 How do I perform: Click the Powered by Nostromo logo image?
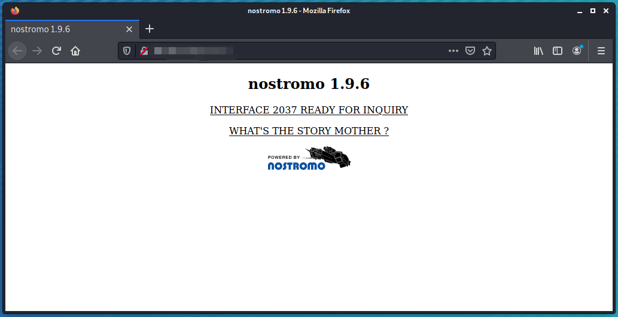pos(309,158)
